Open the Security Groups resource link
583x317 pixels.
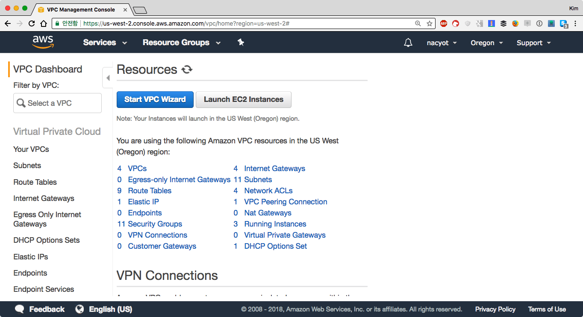(x=155, y=224)
